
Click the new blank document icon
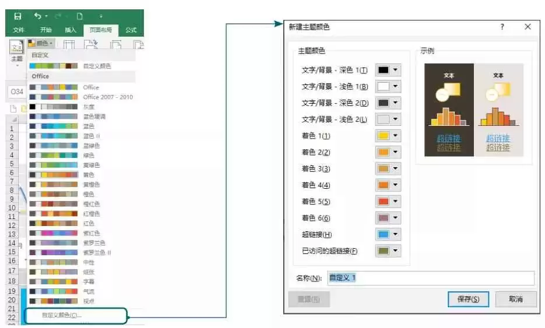[x=80, y=16]
